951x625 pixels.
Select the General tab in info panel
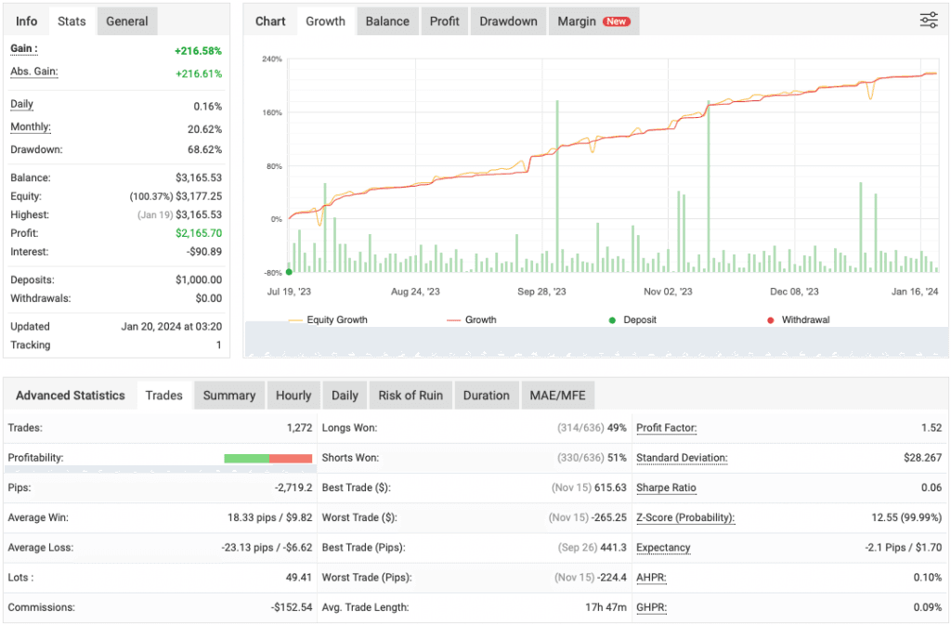[126, 21]
